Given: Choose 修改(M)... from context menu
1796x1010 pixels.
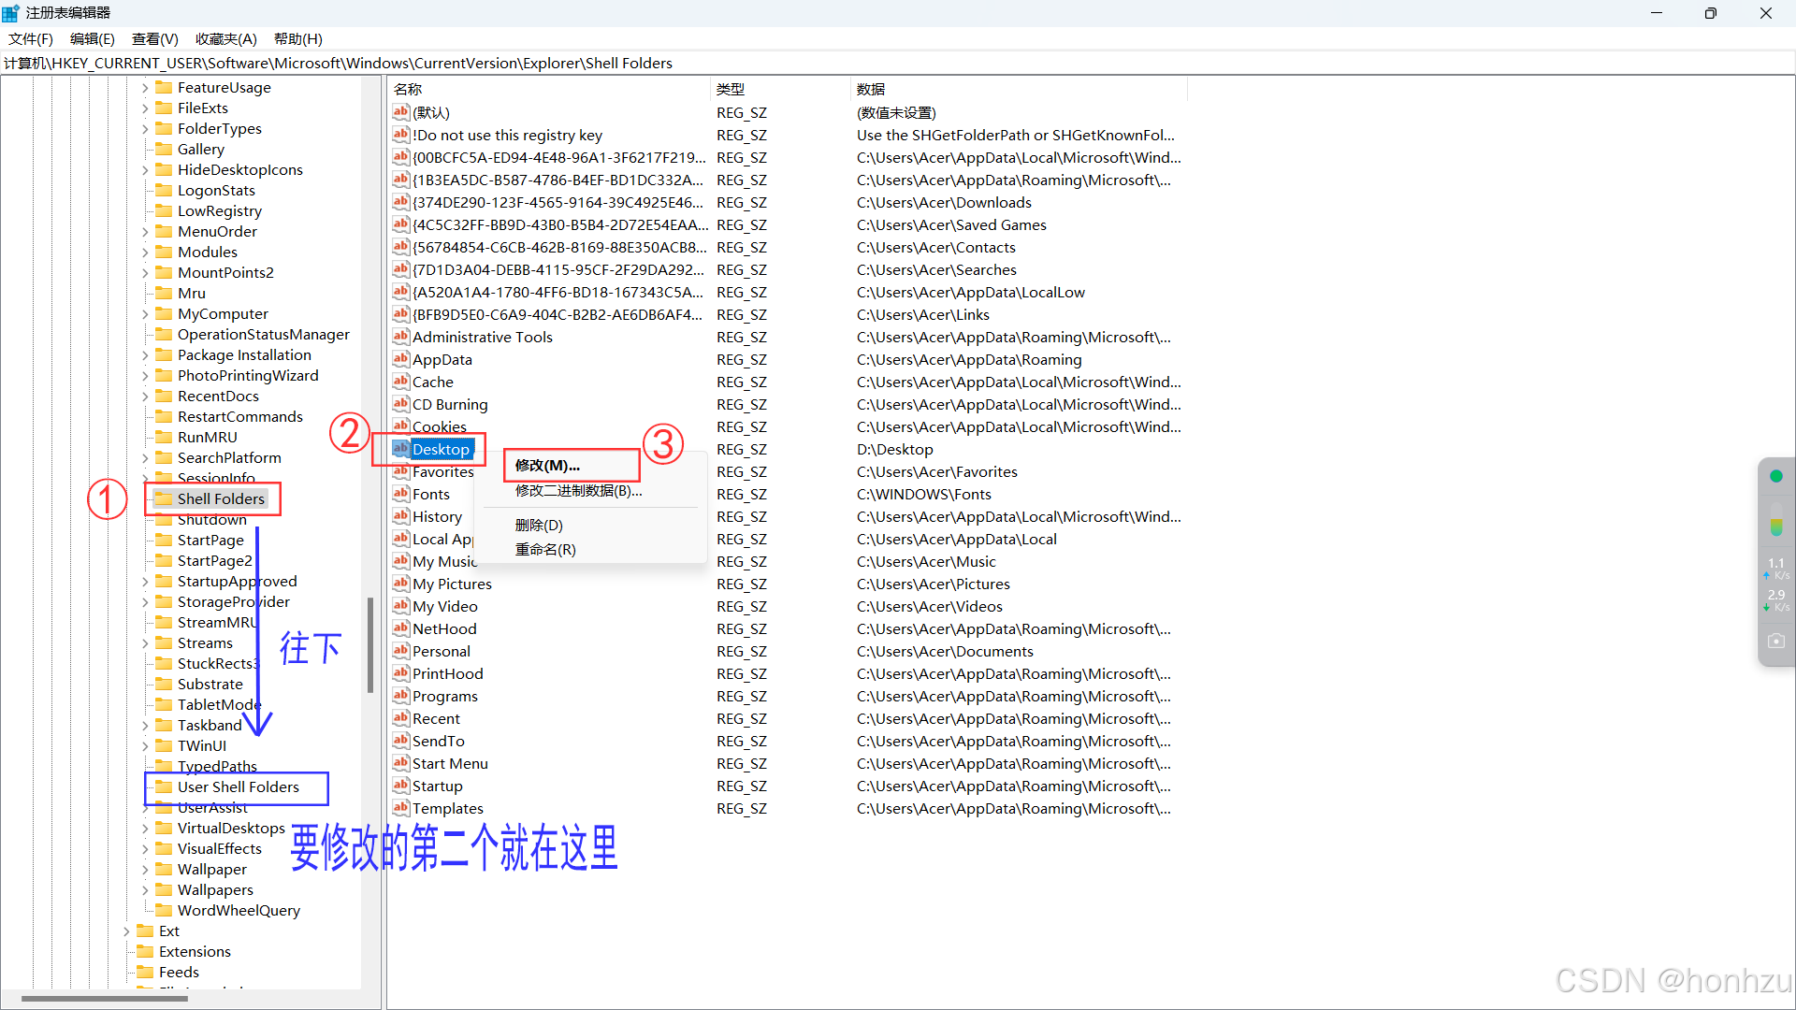Looking at the screenshot, I should pyautogui.click(x=548, y=465).
